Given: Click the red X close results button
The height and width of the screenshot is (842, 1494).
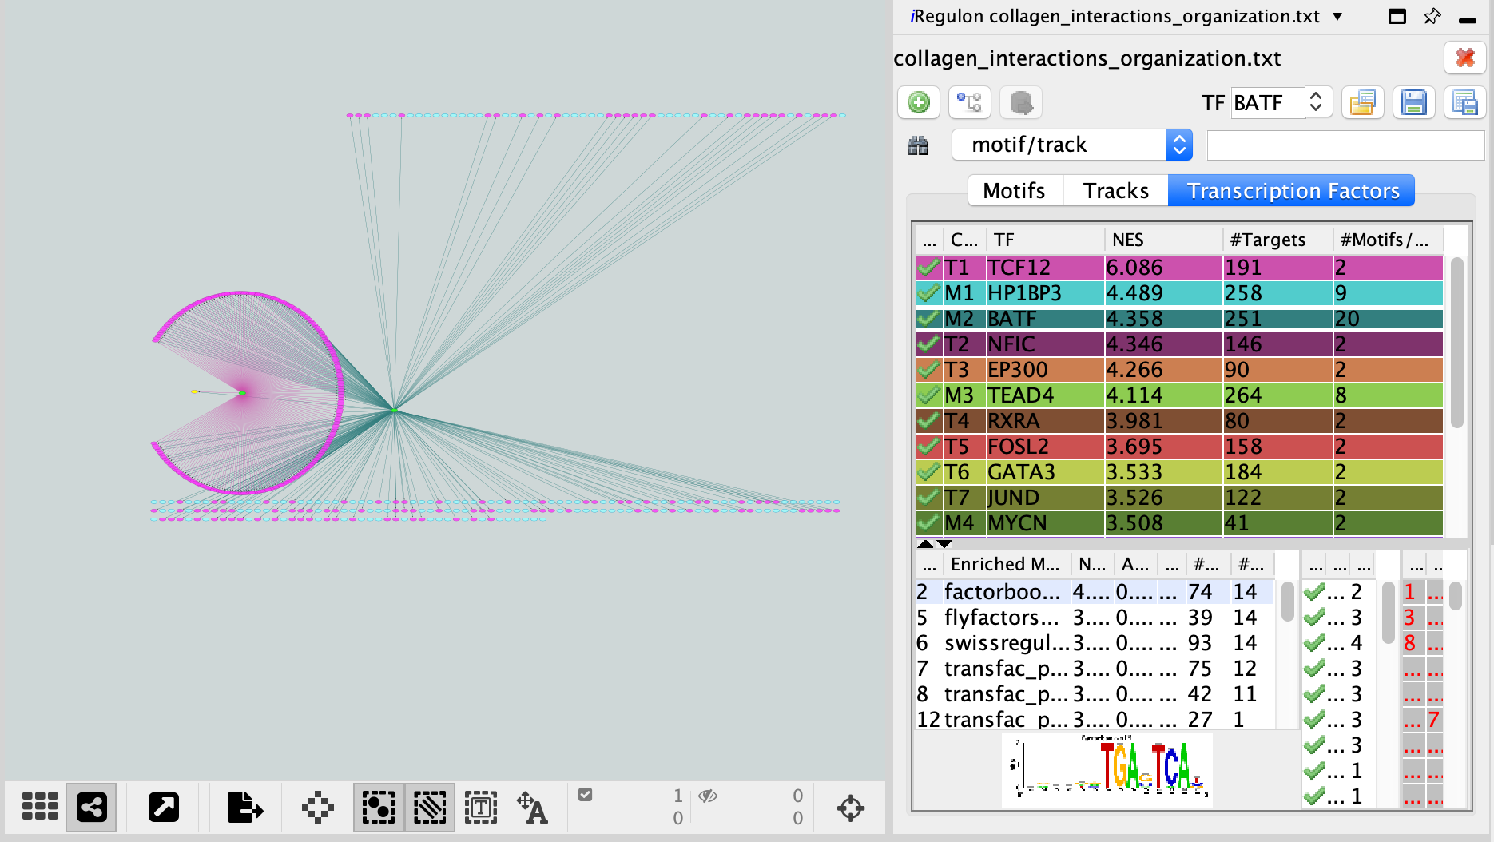Looking at the screenshot, I should (1465, 58).
